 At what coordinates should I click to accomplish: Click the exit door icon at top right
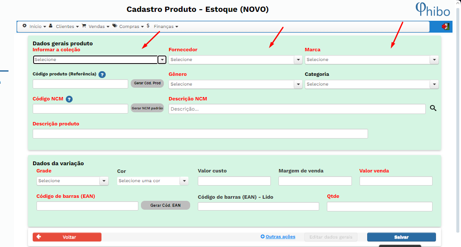pos(445,26)
